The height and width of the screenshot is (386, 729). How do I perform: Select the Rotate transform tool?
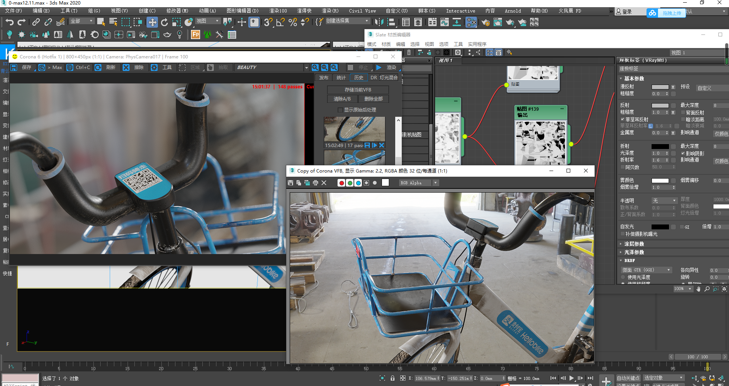[x=164, y=22]
